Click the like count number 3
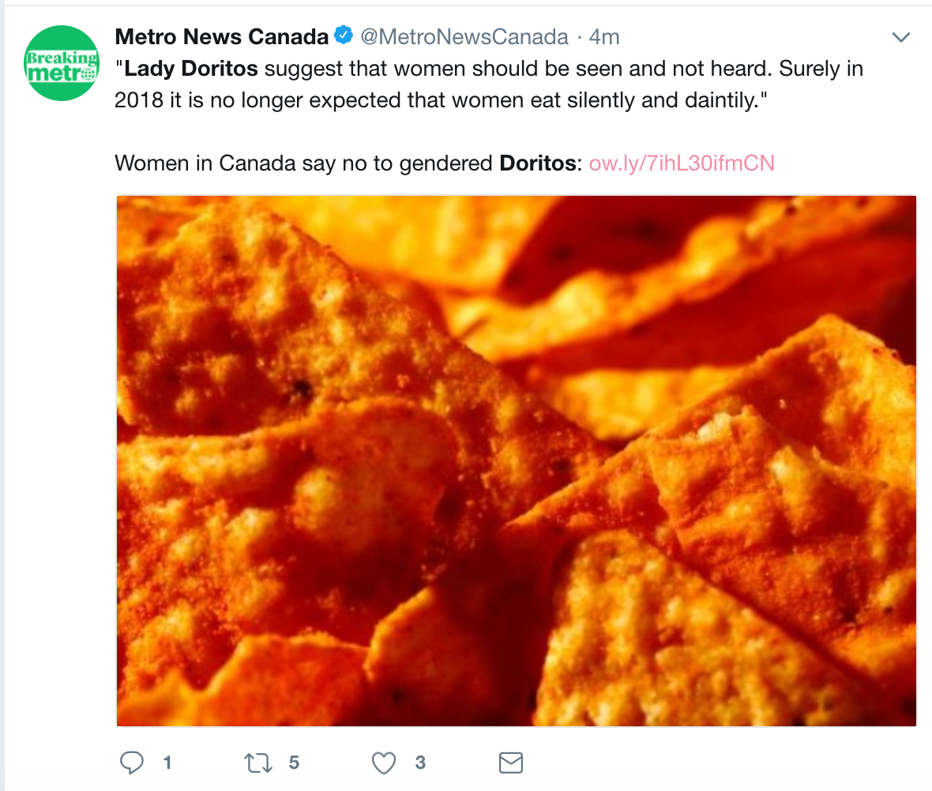The image size is (932, 791). pyautogui.click(x=420, y=763)
